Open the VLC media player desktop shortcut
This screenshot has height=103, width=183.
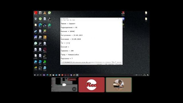point(45,13)
